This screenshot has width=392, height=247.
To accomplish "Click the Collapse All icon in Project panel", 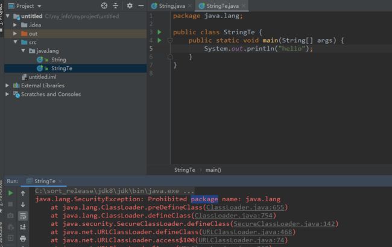I will (116, 5).
